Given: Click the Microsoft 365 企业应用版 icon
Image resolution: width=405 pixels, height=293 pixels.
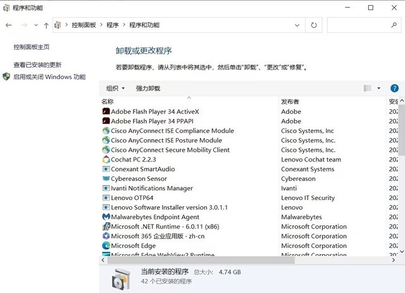Looking at the screenshot, I should tap(106, 236).
